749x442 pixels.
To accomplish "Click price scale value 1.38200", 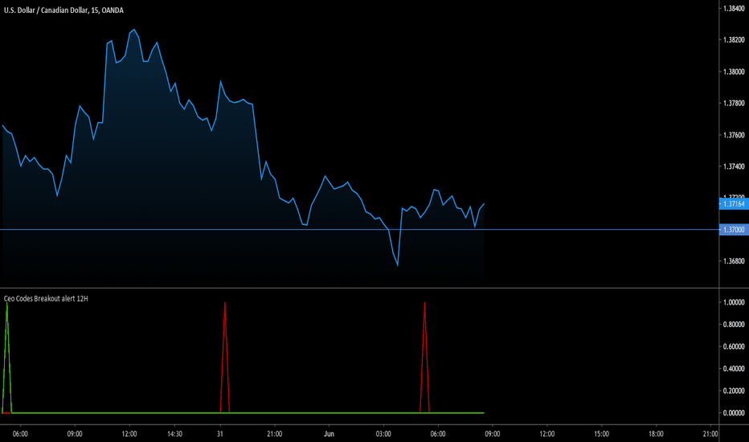I will point(734,40).
